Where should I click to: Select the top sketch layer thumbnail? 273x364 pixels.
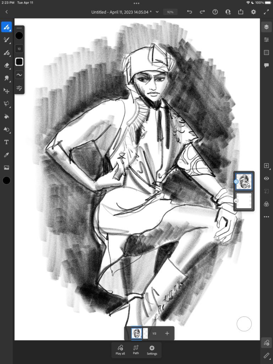[244, 182]
